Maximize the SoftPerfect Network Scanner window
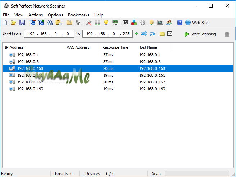Screen dimensions: 236x177 point(211,6)
